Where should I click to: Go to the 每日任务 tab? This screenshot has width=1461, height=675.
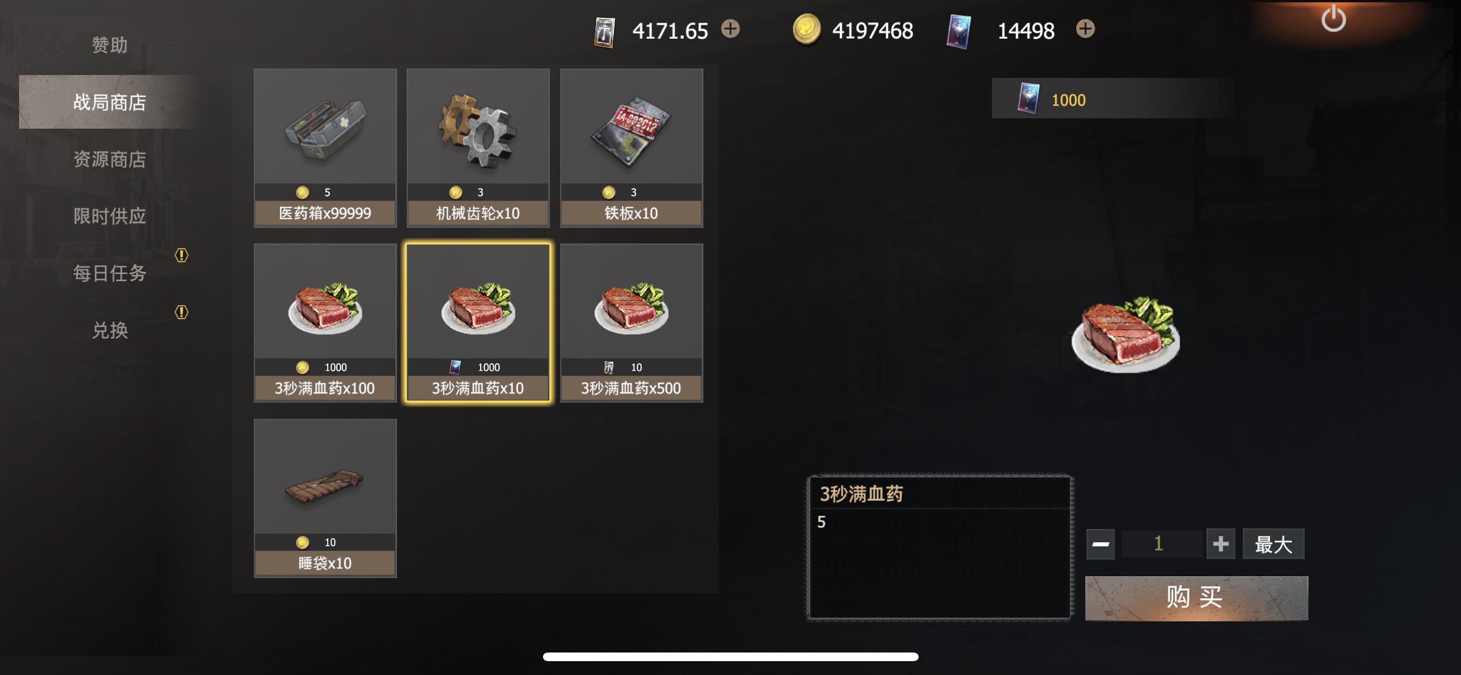(x=110, y=273)
